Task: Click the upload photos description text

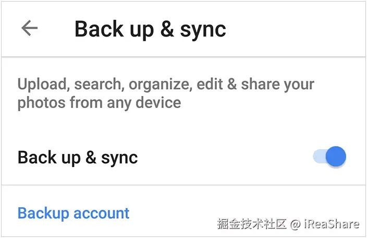Action: coord(166,93)
